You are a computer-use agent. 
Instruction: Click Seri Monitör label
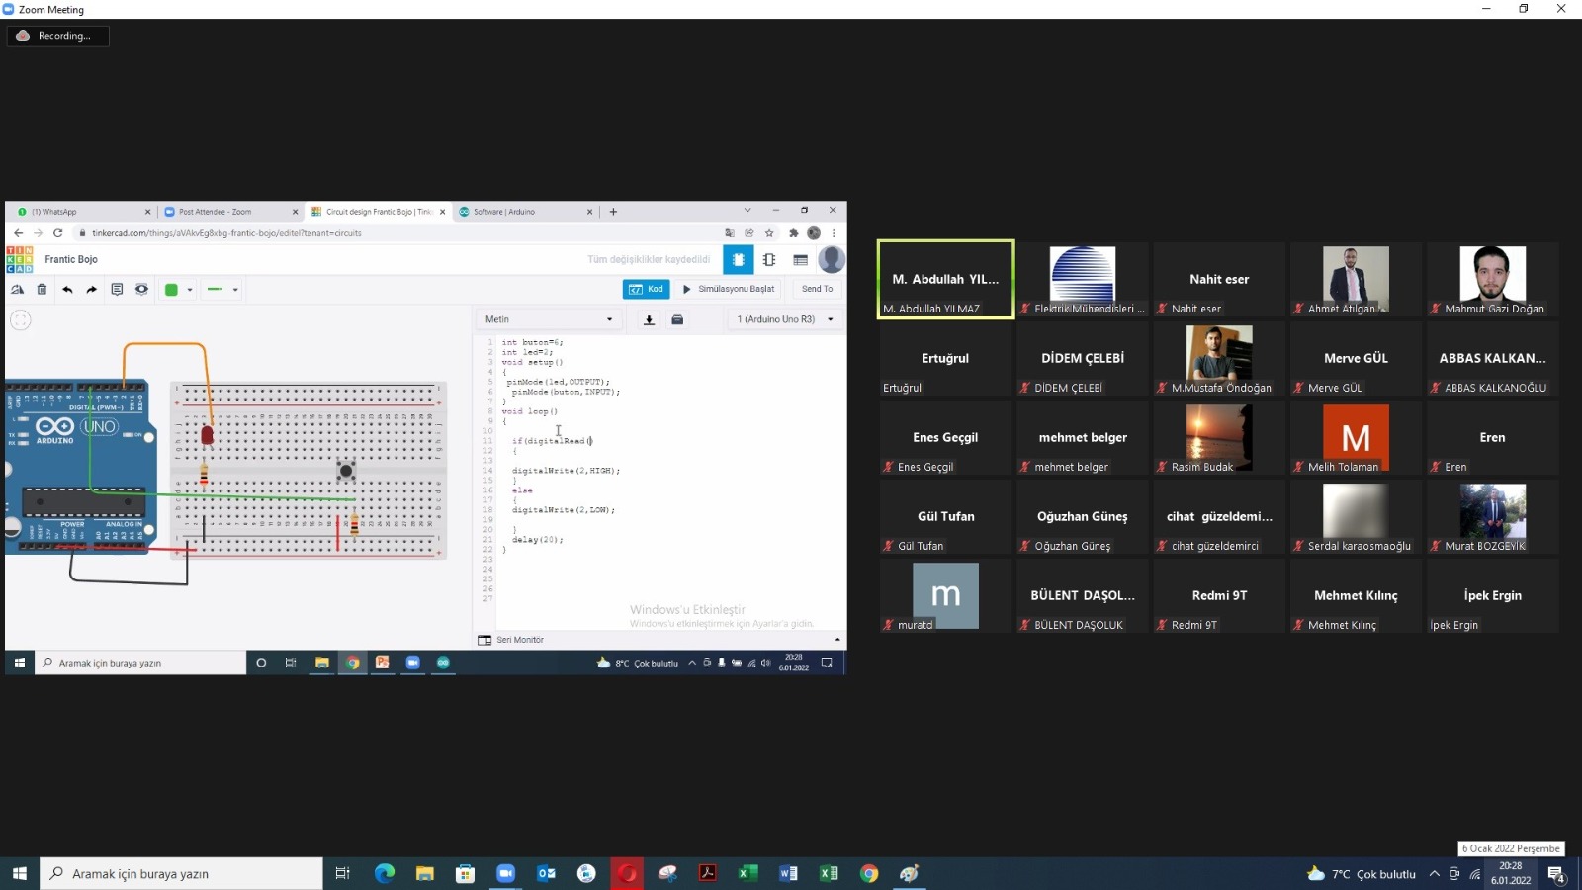pos(520,640)
